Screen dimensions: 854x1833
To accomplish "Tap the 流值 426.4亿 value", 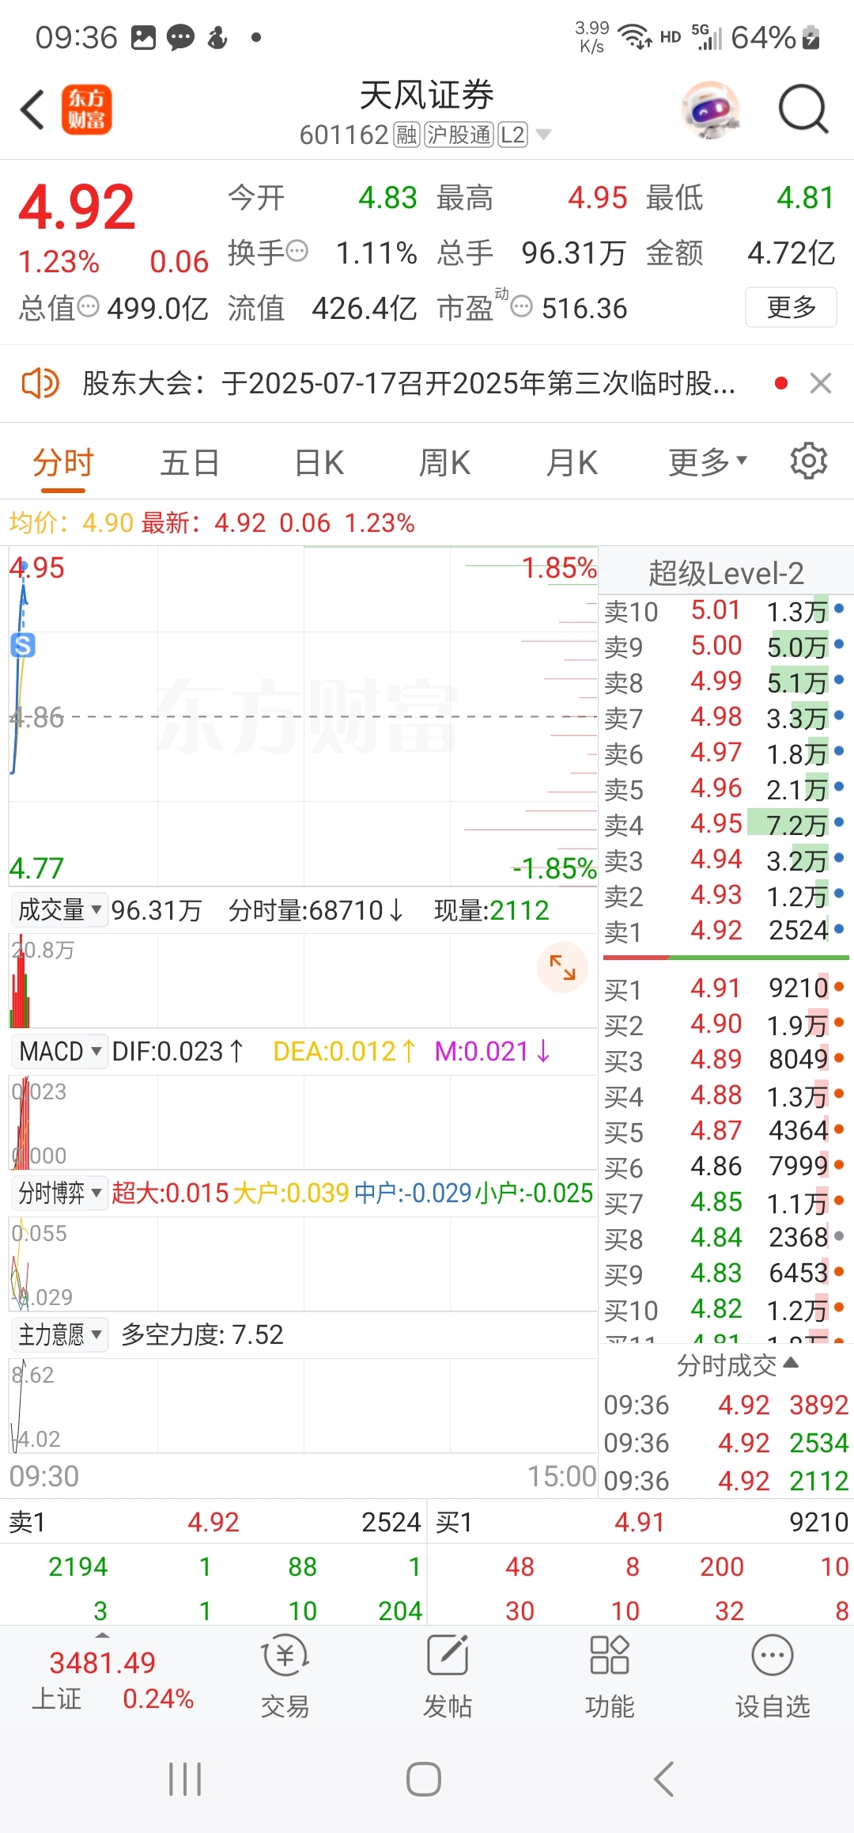I will tap(365, 308).
